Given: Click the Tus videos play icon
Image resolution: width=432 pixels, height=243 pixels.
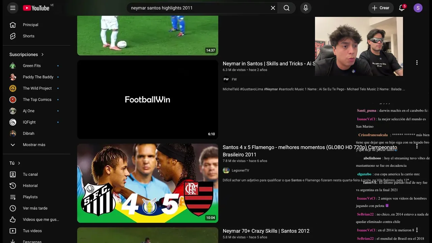Looking at the screenshot, I should (13, 231).
